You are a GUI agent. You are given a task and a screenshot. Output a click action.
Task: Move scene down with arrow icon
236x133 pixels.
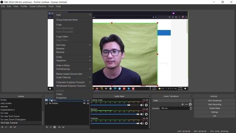click(15, 127)
